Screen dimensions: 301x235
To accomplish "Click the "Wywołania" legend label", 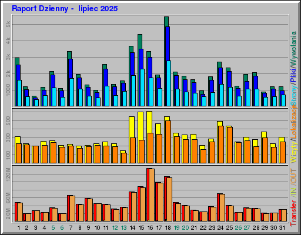I will point(294,48).
